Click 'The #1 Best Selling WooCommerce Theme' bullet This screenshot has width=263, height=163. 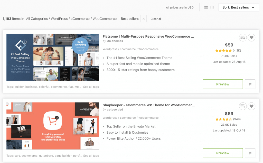coord(139,58)
